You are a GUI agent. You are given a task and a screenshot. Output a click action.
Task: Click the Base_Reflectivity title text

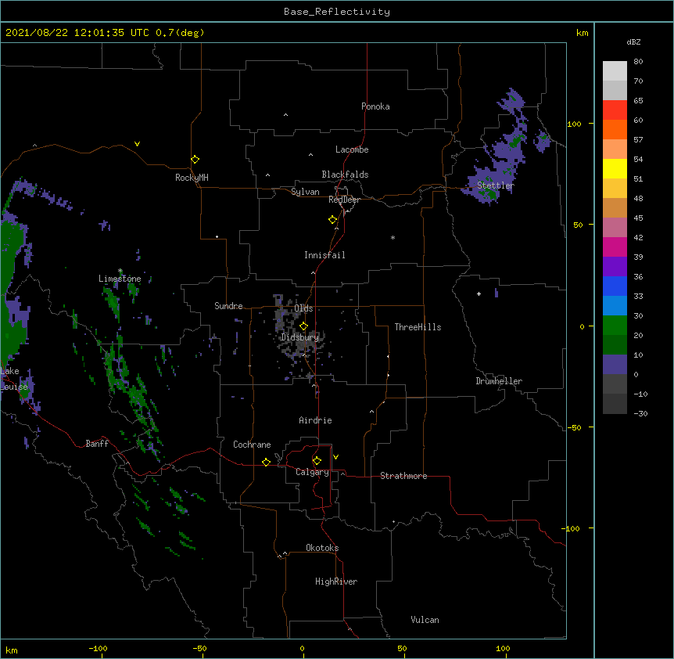(x=337, y=12)
